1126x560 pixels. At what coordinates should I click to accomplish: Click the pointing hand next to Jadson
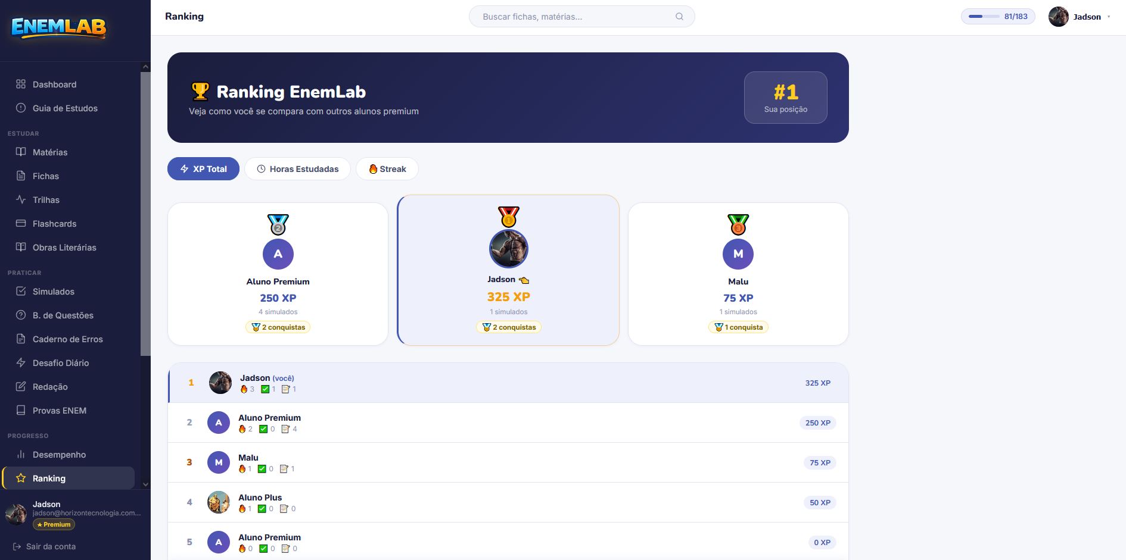524,280
